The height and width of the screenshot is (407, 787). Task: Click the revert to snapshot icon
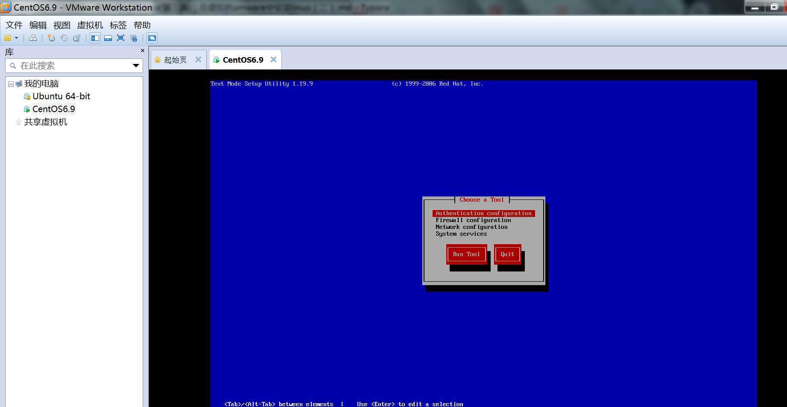(x=64, y=38)
